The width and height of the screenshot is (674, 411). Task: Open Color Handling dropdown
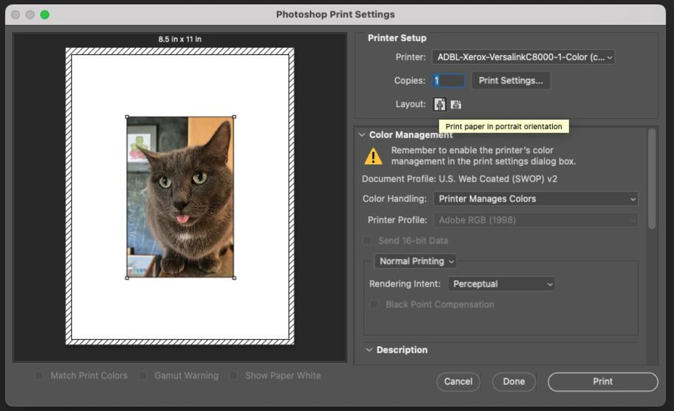535,199
